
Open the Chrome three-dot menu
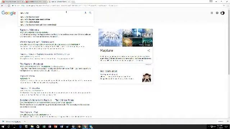228,6
